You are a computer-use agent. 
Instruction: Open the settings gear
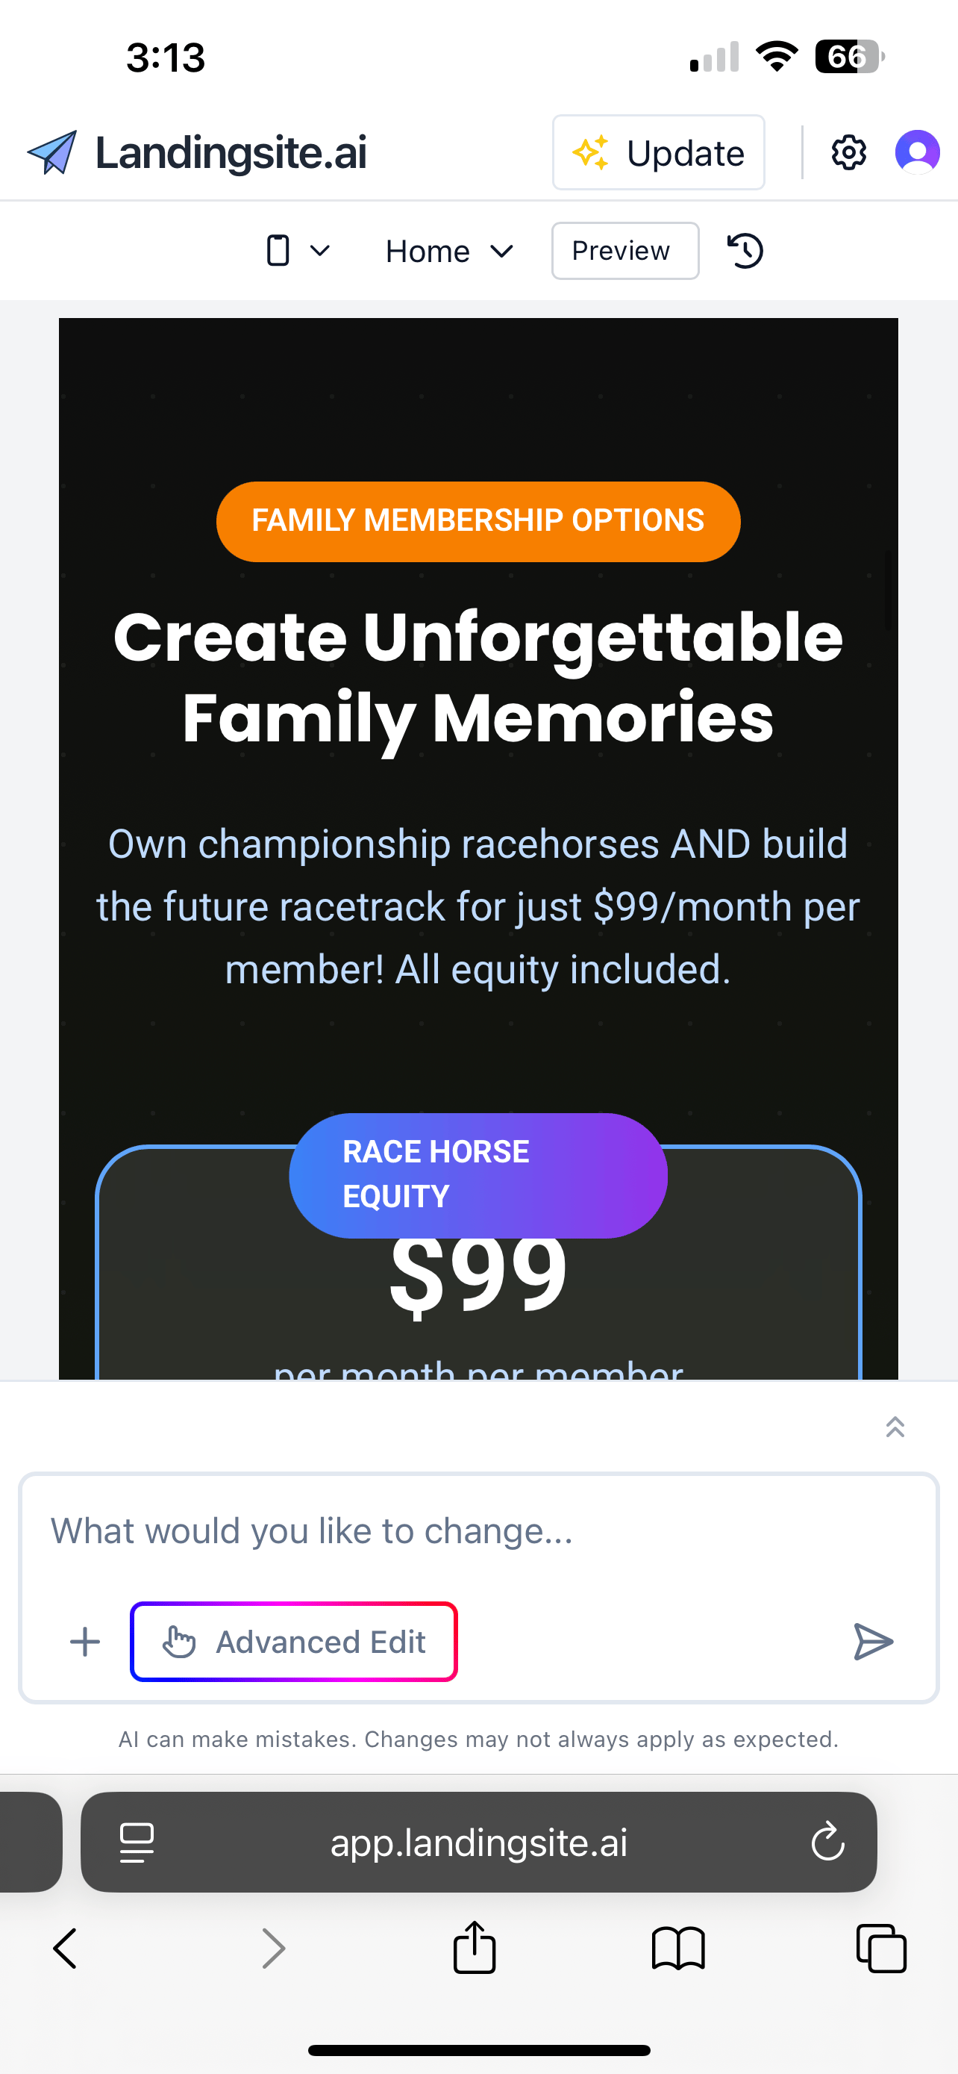coord(848,152)
